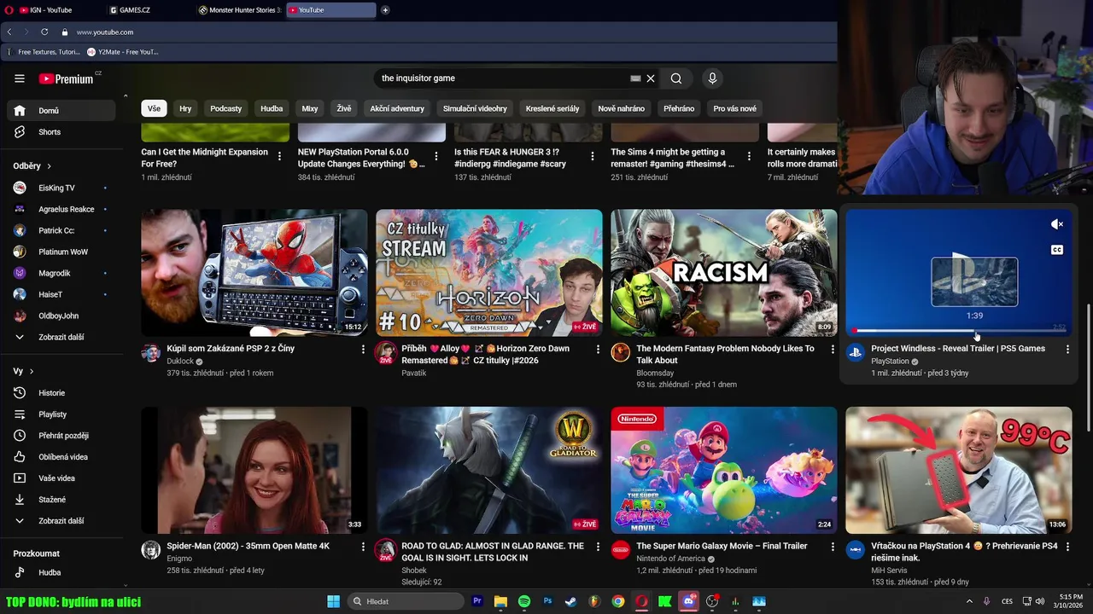Expand Zobrazit další under subscriptions
1093x614 pixels.
coord(61,337)
